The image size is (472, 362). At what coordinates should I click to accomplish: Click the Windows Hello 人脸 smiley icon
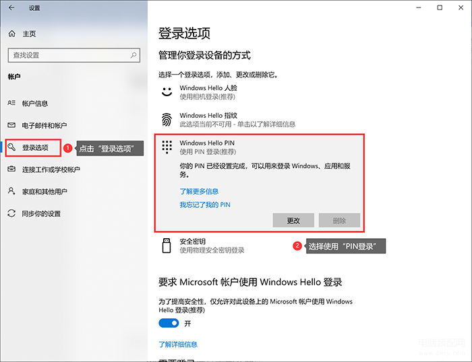click(x=167, y=92)
